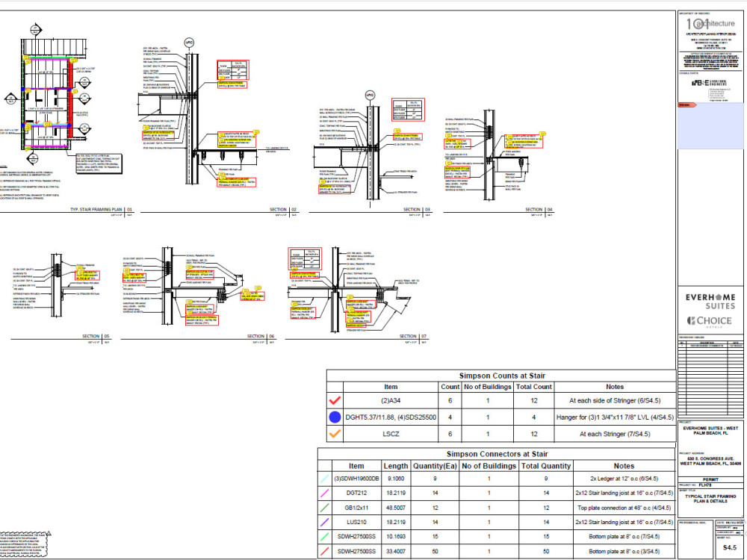
Task: Click the 'LUS210' item cell
Action: point(356,522)
